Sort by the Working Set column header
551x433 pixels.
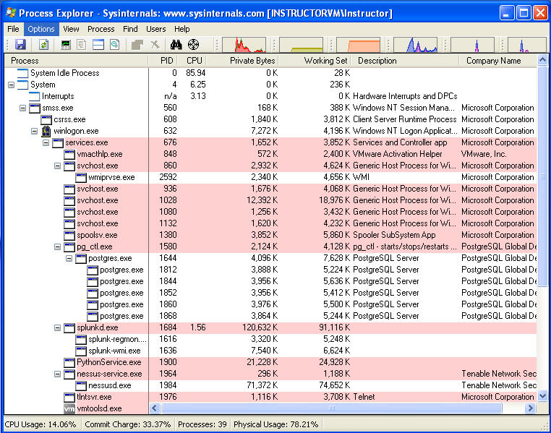315,61
